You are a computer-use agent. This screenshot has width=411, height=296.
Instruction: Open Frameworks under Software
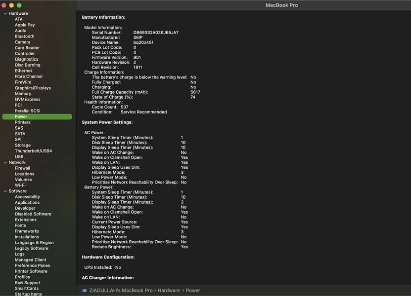pos(27,232)
